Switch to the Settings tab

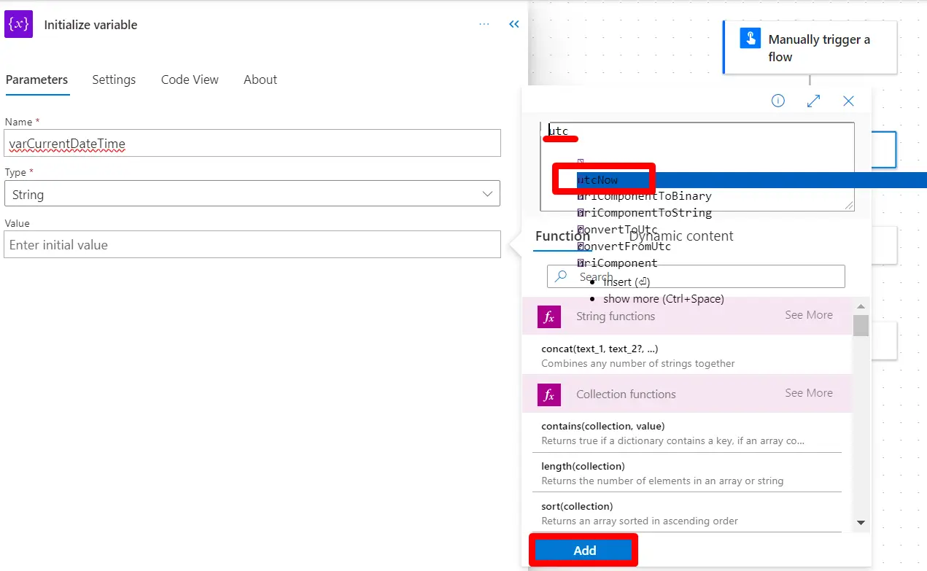coord(114,80)
